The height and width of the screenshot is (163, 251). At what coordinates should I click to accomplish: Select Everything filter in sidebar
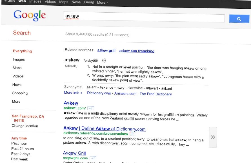tap(23, 51)
